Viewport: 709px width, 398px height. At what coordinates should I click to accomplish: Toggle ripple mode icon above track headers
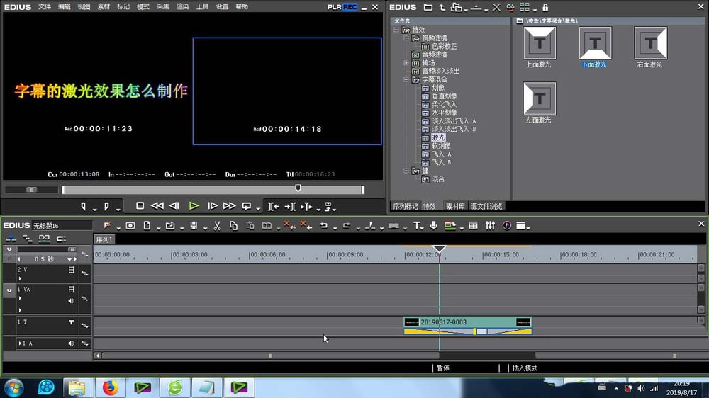[28, 239]
